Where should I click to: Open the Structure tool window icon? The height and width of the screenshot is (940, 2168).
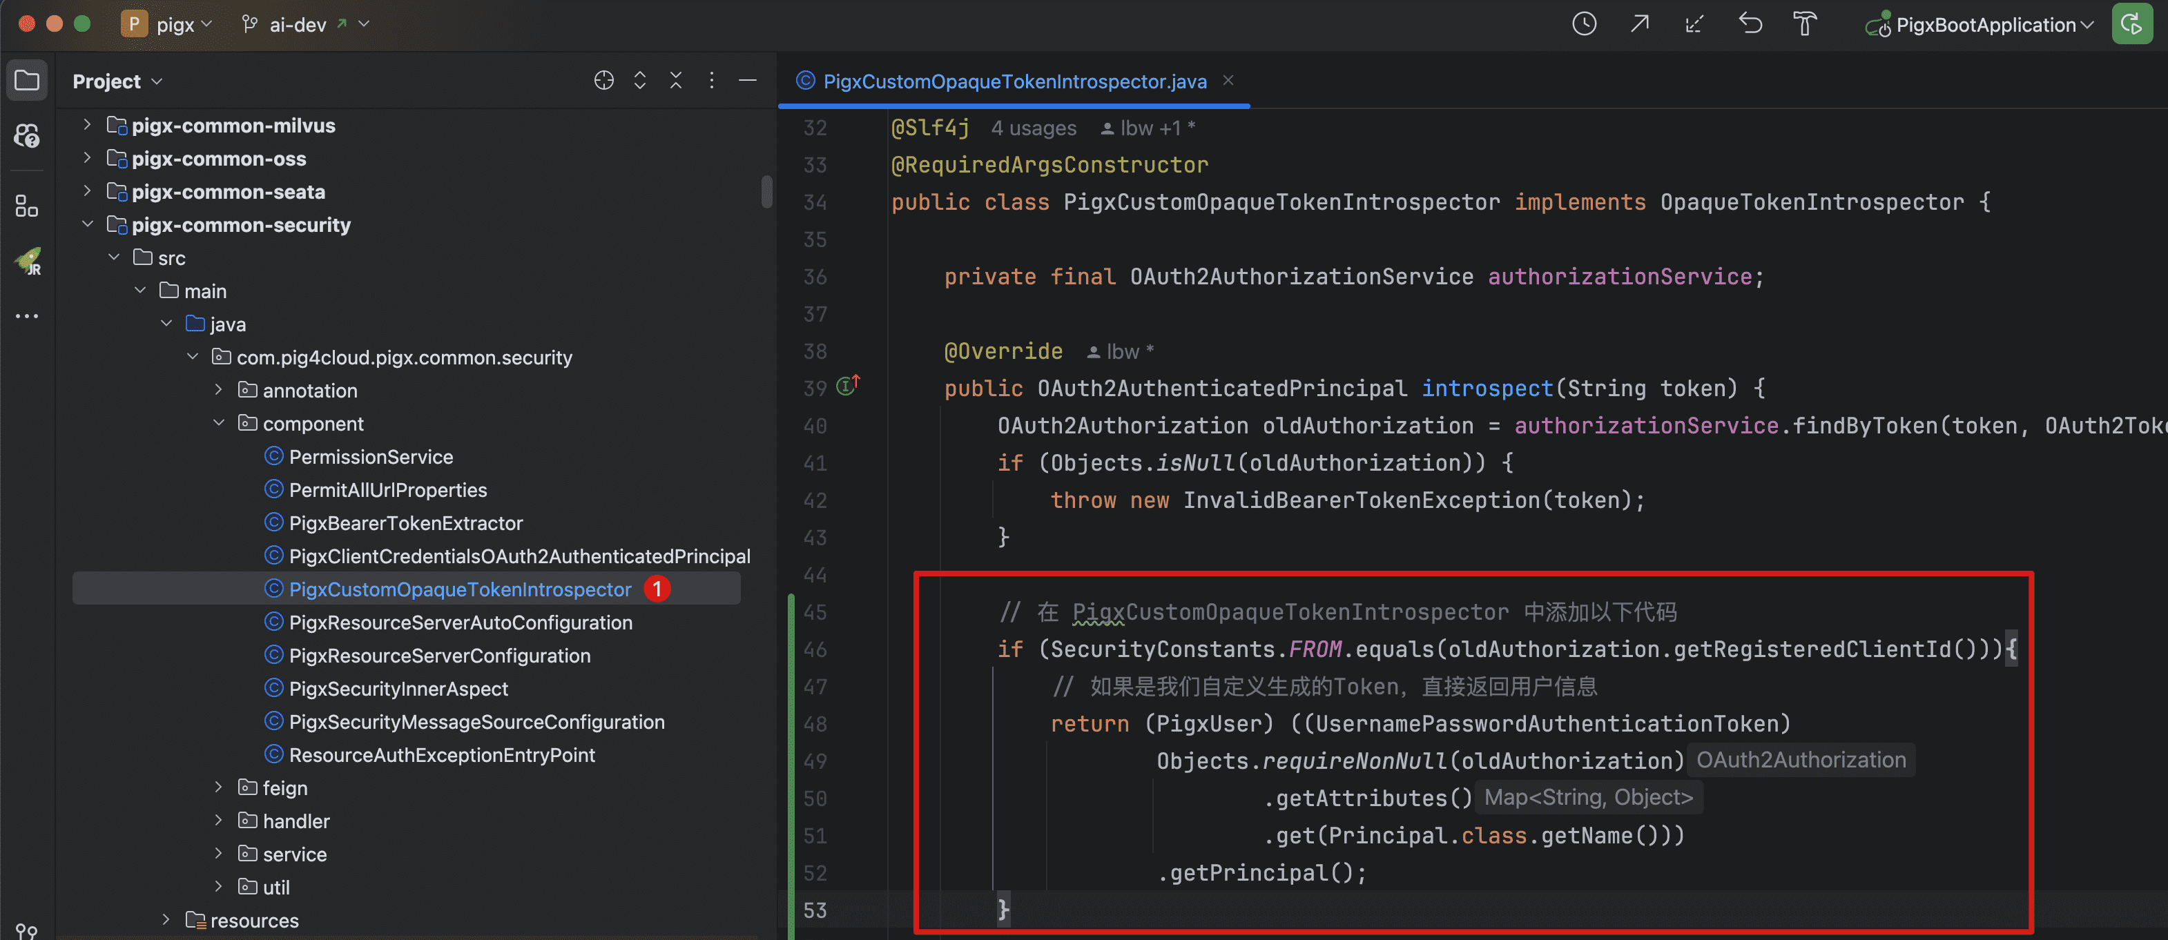tap(27, 206)
